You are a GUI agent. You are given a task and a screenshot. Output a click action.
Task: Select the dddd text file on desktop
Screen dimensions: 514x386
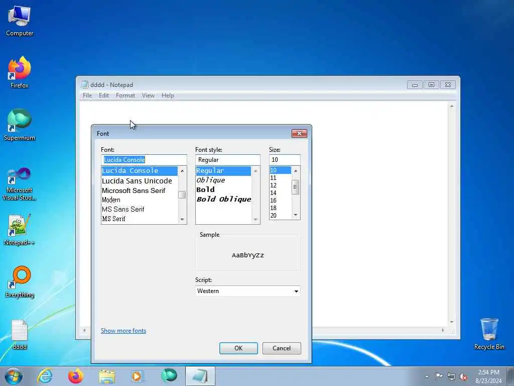coord(20,334)
